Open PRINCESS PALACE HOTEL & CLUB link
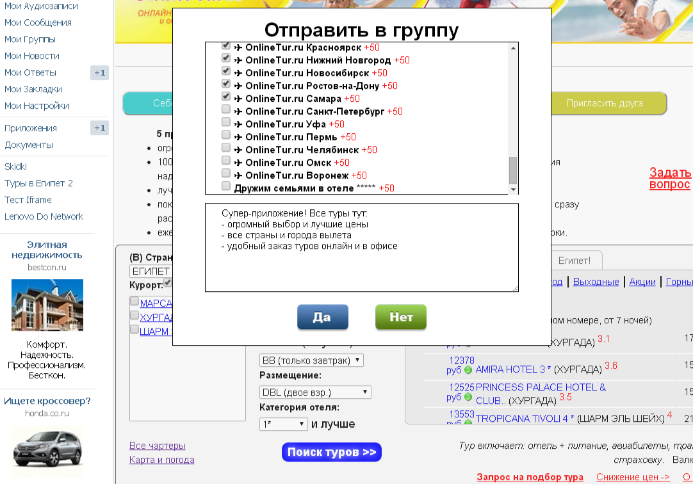 click(541, 394)
